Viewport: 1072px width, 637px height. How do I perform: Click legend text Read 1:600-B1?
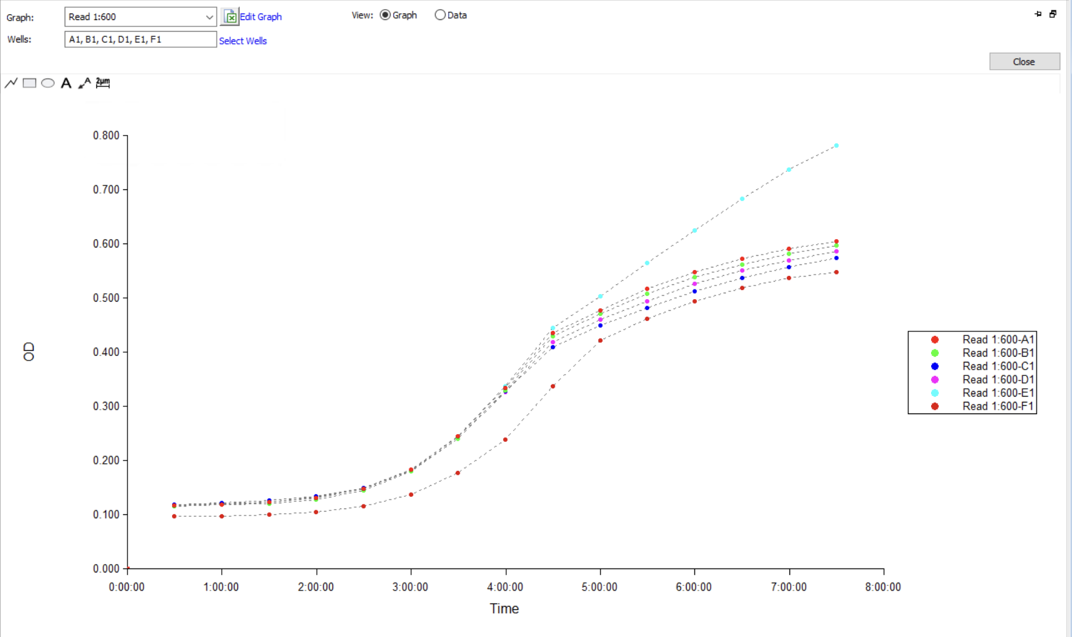(998, 353)
